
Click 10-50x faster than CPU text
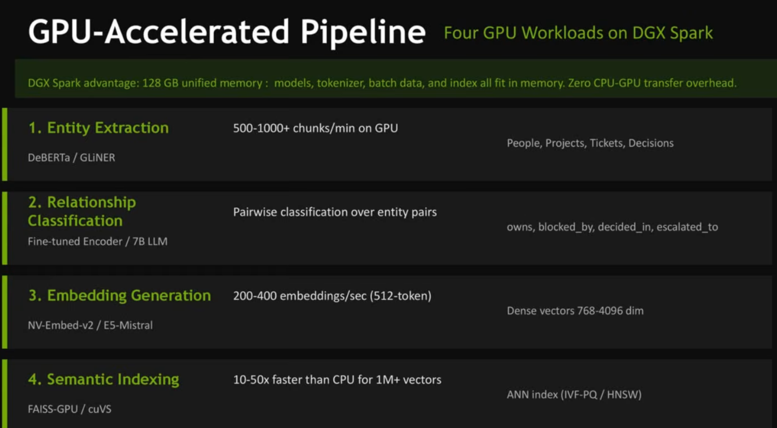337,380
